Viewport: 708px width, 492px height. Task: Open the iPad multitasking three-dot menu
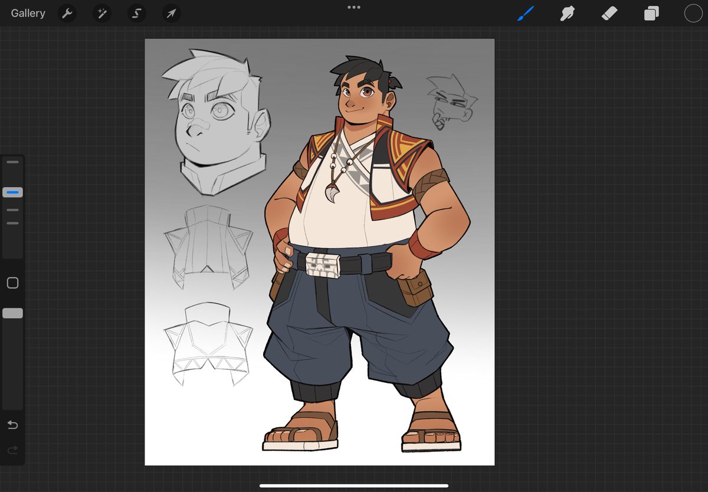point(353,7)
